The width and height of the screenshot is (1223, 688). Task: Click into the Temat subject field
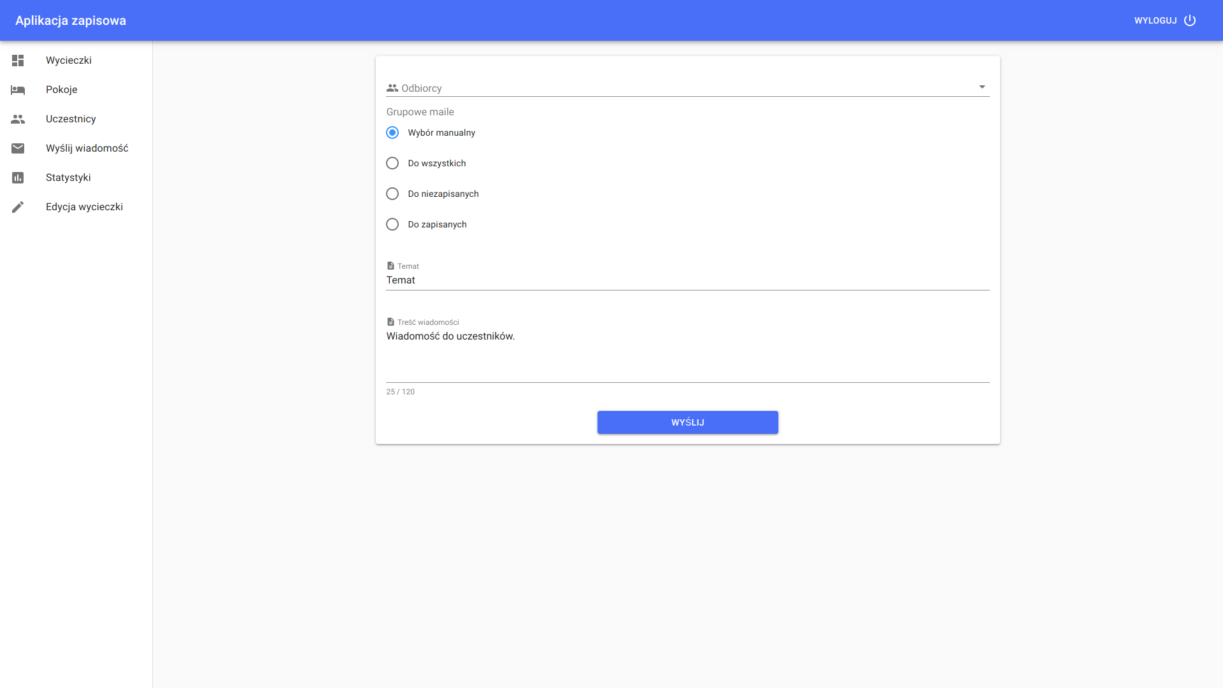[687, 280]
